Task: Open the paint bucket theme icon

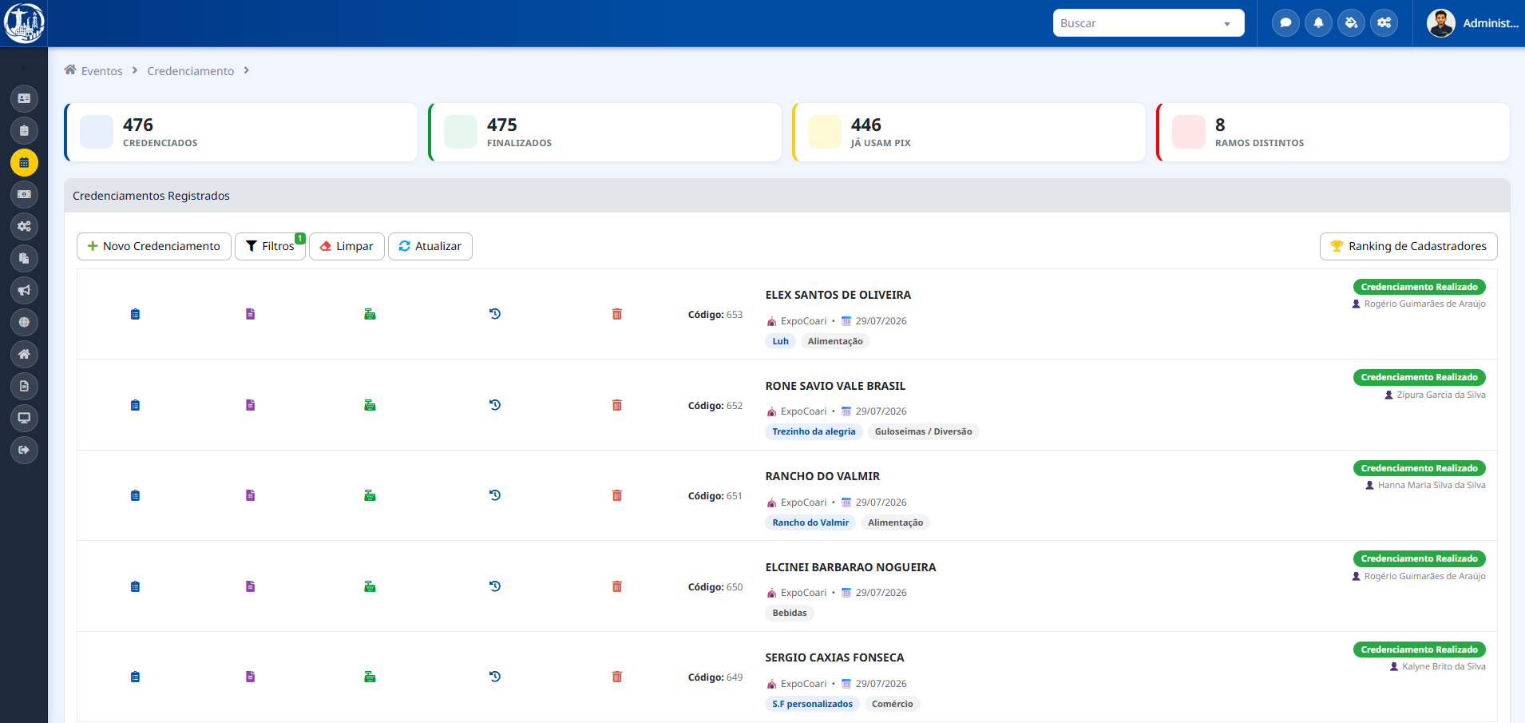Action: 1351,23
